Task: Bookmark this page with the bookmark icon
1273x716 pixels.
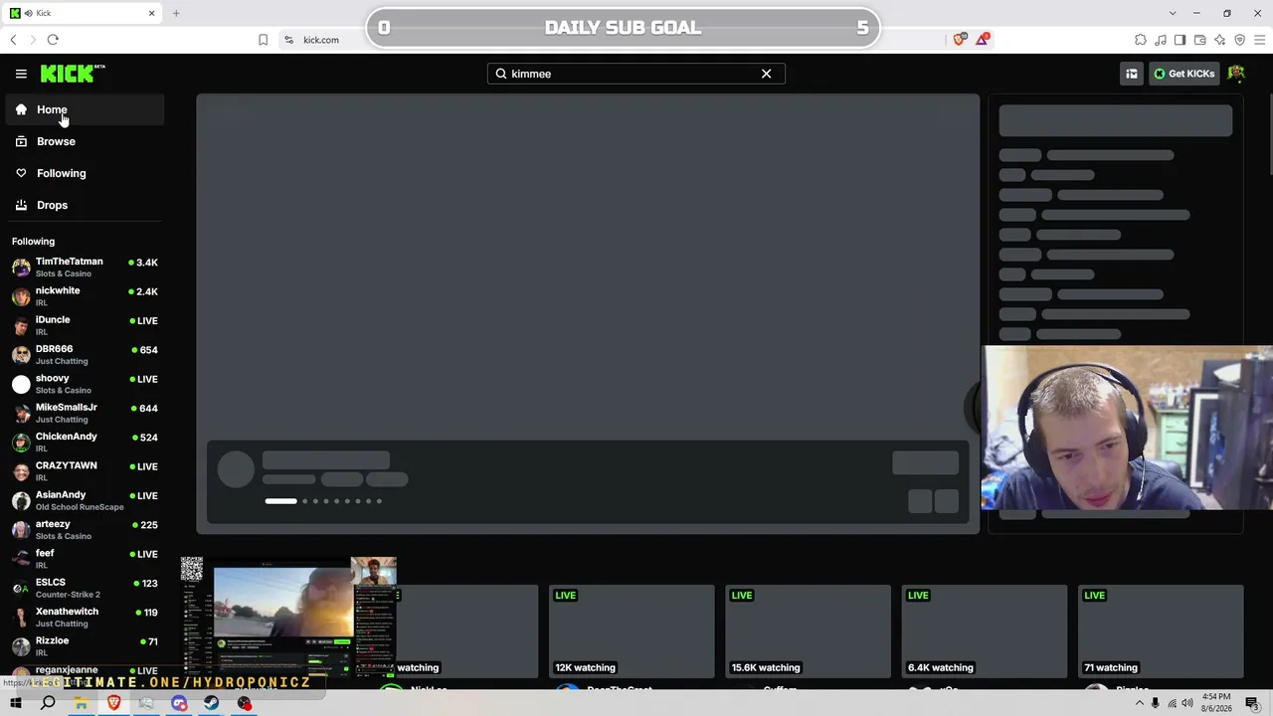Action: tap(263, 40)
